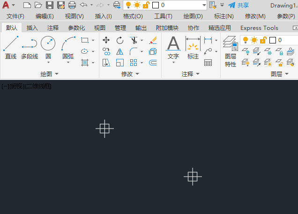This screenshot has width=298, height=214.
Task: Click layer 0 color swatch in ribbon layer list
Action: [273, 40]
